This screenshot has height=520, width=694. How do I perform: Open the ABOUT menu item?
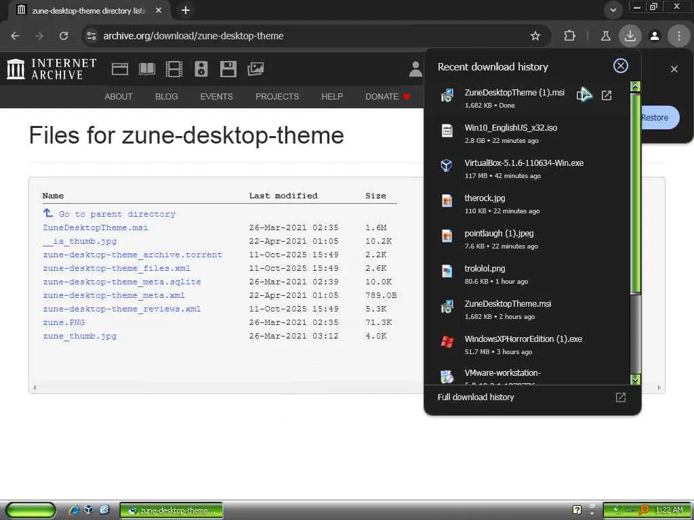[118, 96]
